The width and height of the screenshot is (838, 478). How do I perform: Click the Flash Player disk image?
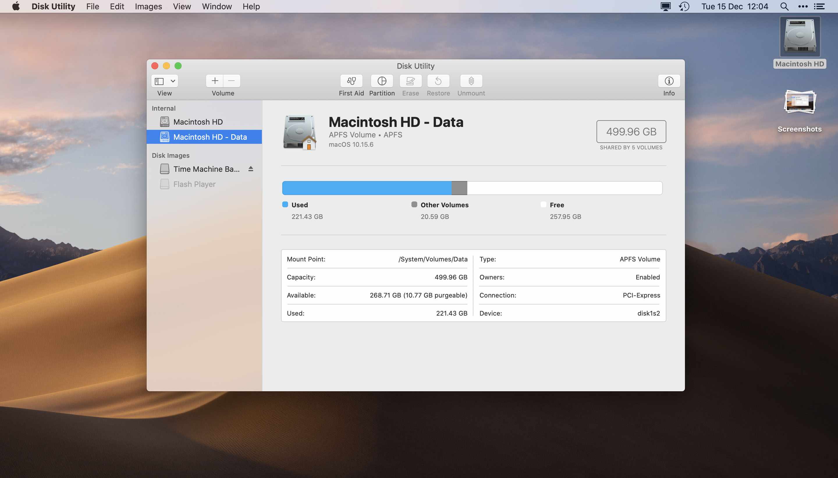point(195,184)
